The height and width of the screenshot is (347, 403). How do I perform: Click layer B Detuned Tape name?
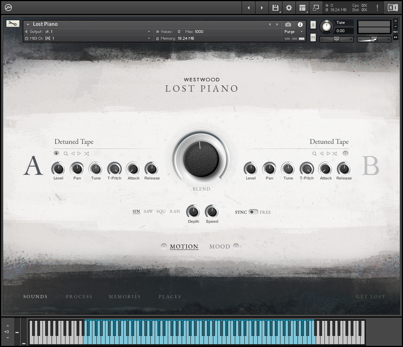pyautogui.click(x=329, y=142)
